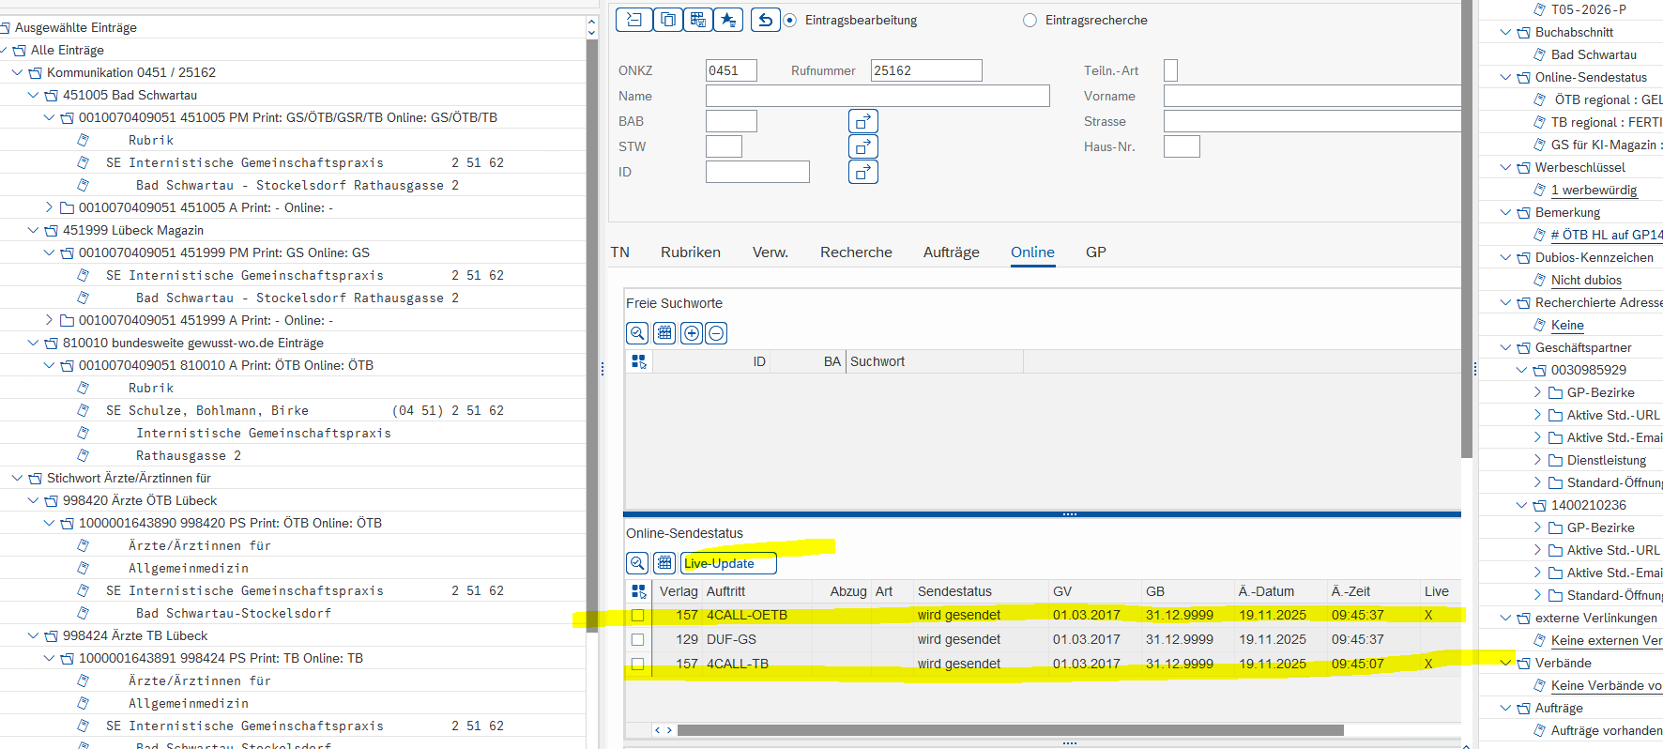Click the undo arrow toolbar button
This screenshot has width=1663, height=749.
pos(766,20)
